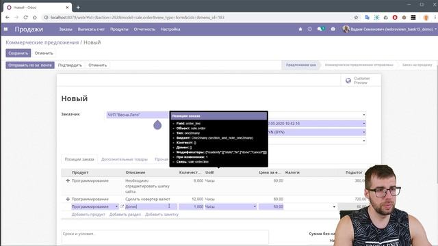Click the Продажи app title
Image resolution: width=438 pixels, height=246 pixels.
pyautogui.click(x=29, y=29)
